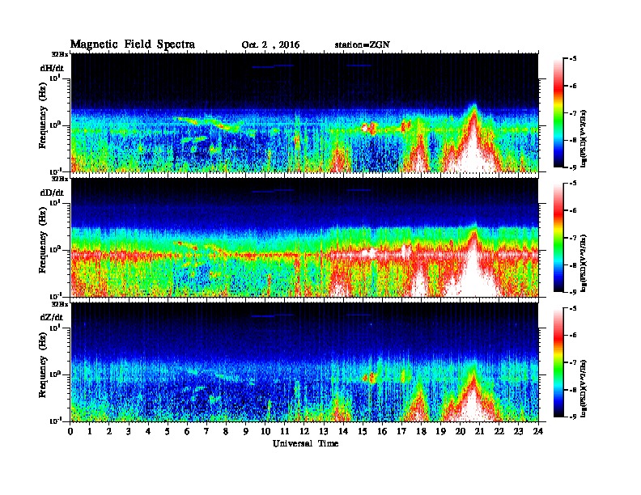Click hour tick label "15" on time axis

click(x=363, y=431)
